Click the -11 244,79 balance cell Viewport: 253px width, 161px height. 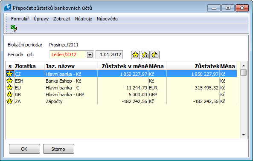click(123, 88)
